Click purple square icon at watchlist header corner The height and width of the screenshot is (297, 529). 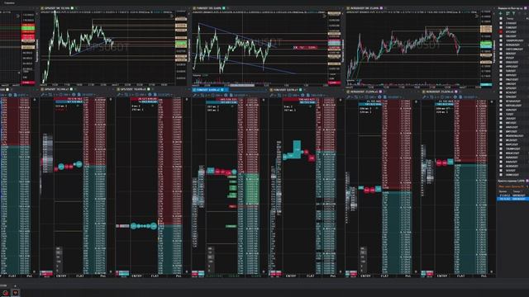(526, 8)
